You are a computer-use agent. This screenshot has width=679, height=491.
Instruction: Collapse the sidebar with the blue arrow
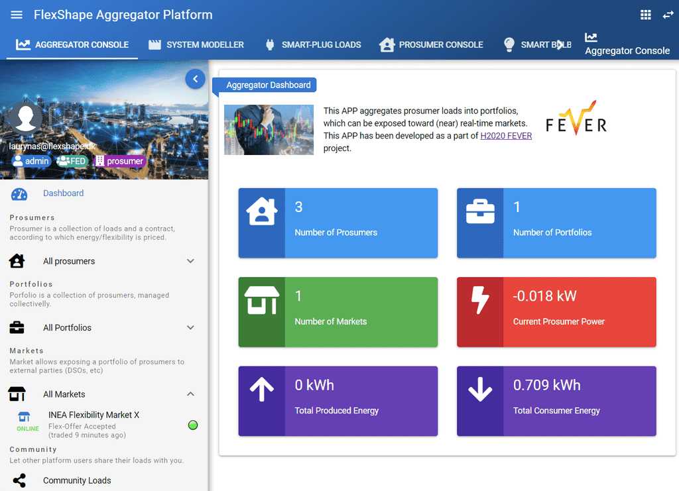pyautogui.click(x=195, y=79)
